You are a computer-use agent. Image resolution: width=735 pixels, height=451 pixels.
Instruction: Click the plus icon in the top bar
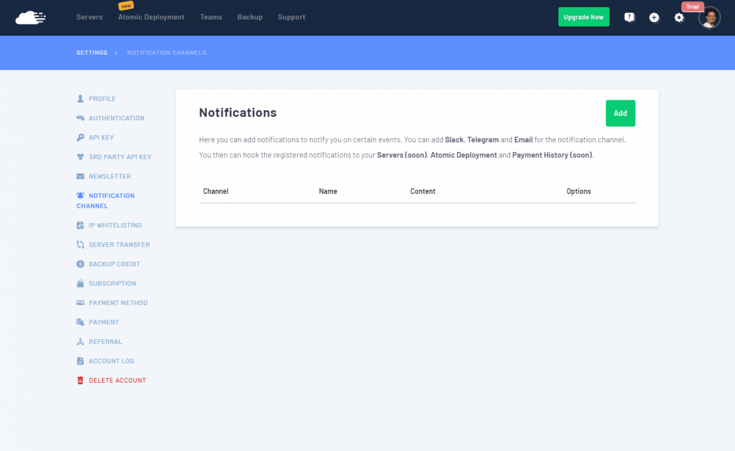click(x=654, y=18)
